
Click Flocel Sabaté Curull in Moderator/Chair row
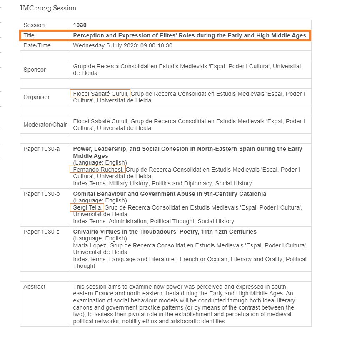[101, 121]
